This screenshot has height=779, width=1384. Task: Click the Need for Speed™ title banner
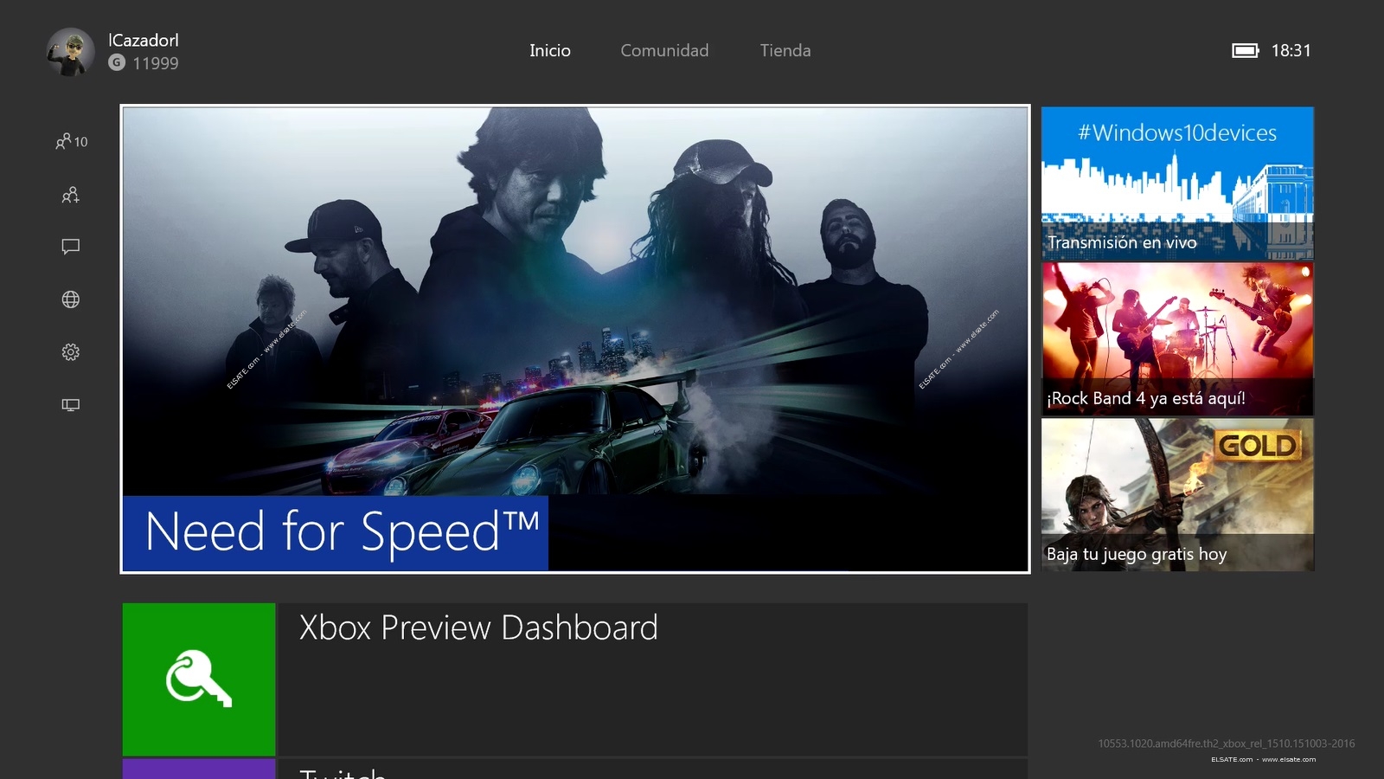click(x=336, y=532)
